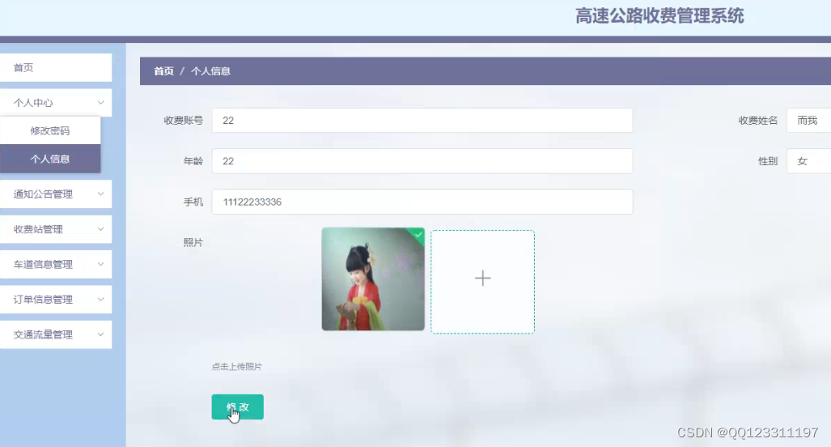The width and height of the screenshot is (831, 447).
Task: Expand the 交通流量管理 chevron arrow
Action: pyautogui.click(x=100, y=334)
